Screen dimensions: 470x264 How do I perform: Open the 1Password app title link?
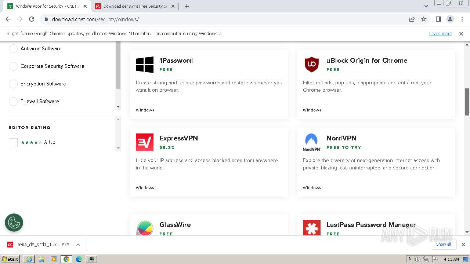(176, 60)
